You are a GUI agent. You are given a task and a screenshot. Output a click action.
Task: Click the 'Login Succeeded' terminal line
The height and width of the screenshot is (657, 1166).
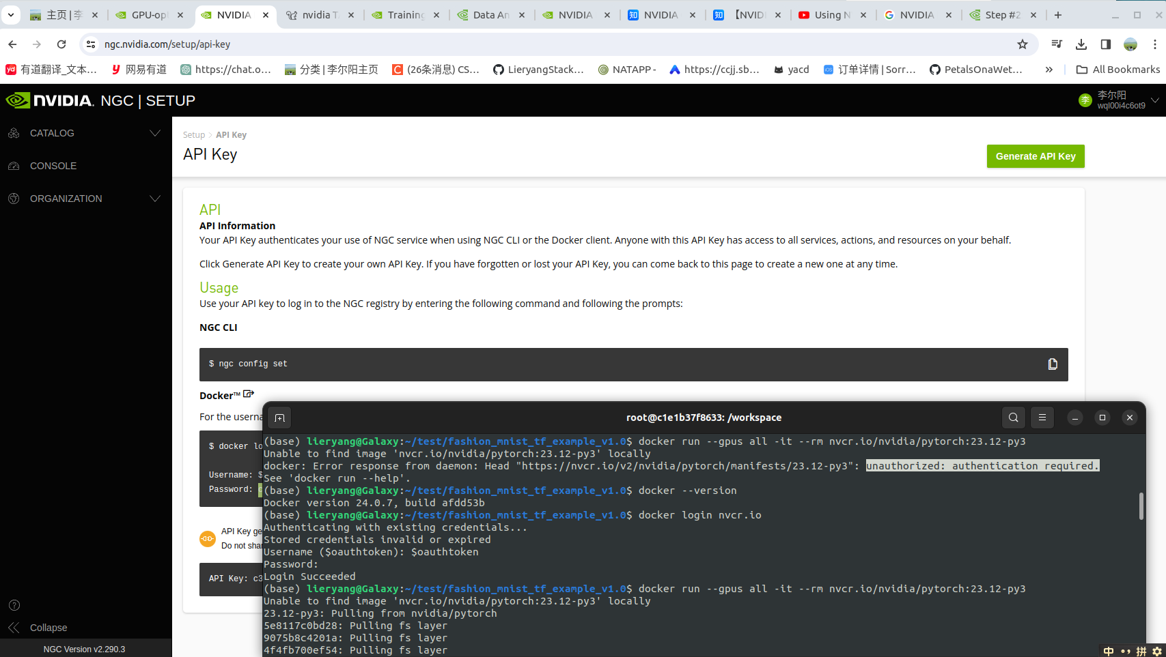pos(309,576)
